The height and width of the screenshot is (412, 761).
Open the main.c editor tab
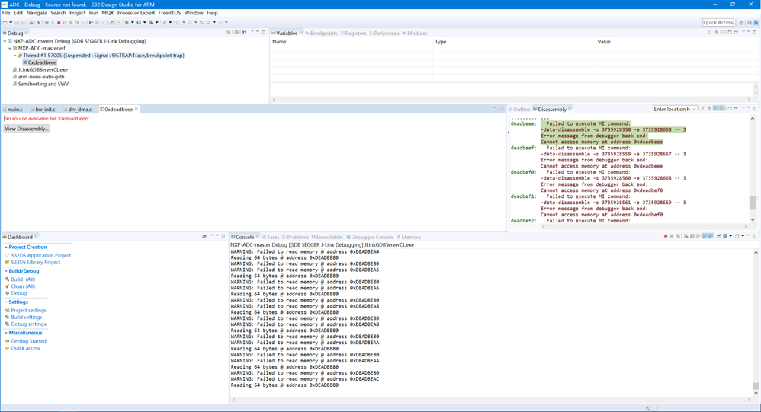pos(13,110)
